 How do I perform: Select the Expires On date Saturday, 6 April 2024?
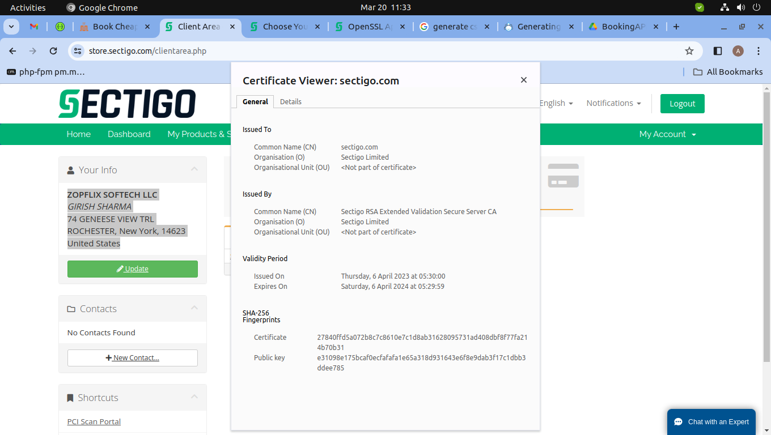(x=392, y=287)
